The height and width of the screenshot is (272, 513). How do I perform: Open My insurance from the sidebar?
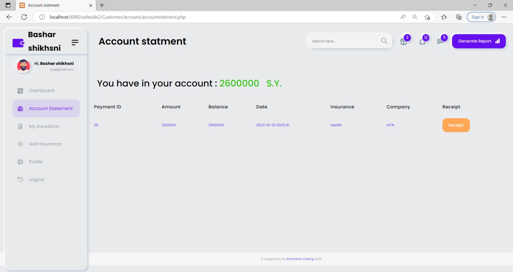[x=44, y=126]
